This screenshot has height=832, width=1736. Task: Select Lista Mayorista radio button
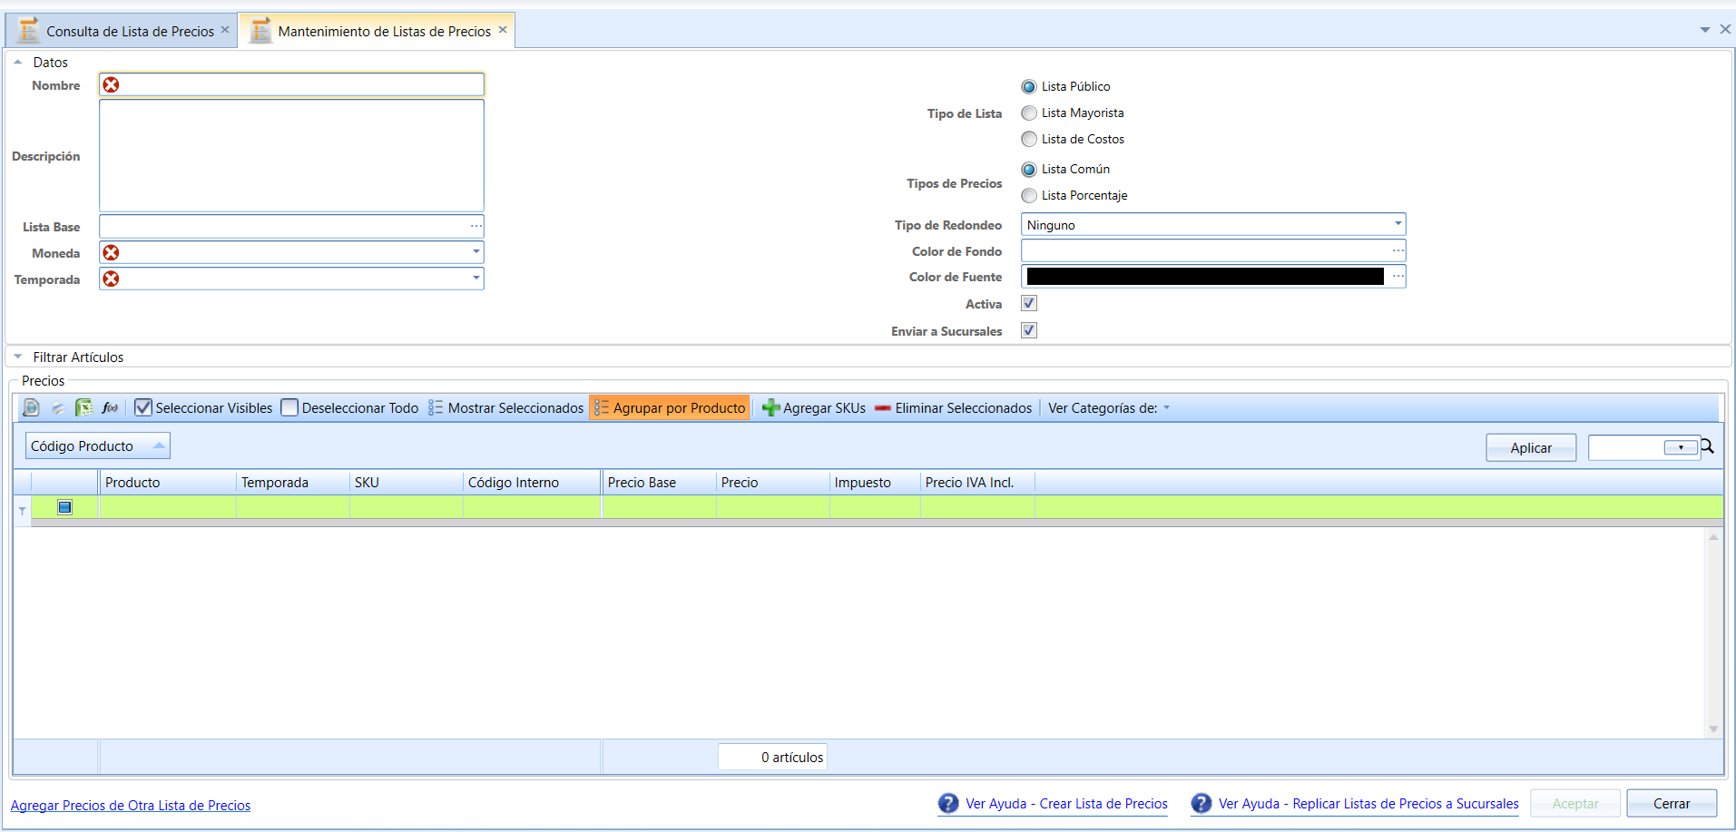point(1029,113)
